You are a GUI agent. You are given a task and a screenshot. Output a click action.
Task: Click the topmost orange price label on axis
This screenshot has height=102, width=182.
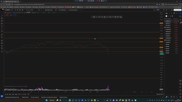[x=161, y=23]
